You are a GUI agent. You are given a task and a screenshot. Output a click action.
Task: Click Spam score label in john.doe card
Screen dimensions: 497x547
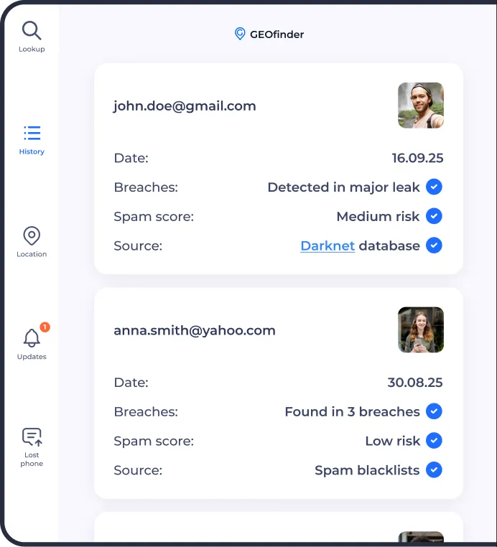154,217
